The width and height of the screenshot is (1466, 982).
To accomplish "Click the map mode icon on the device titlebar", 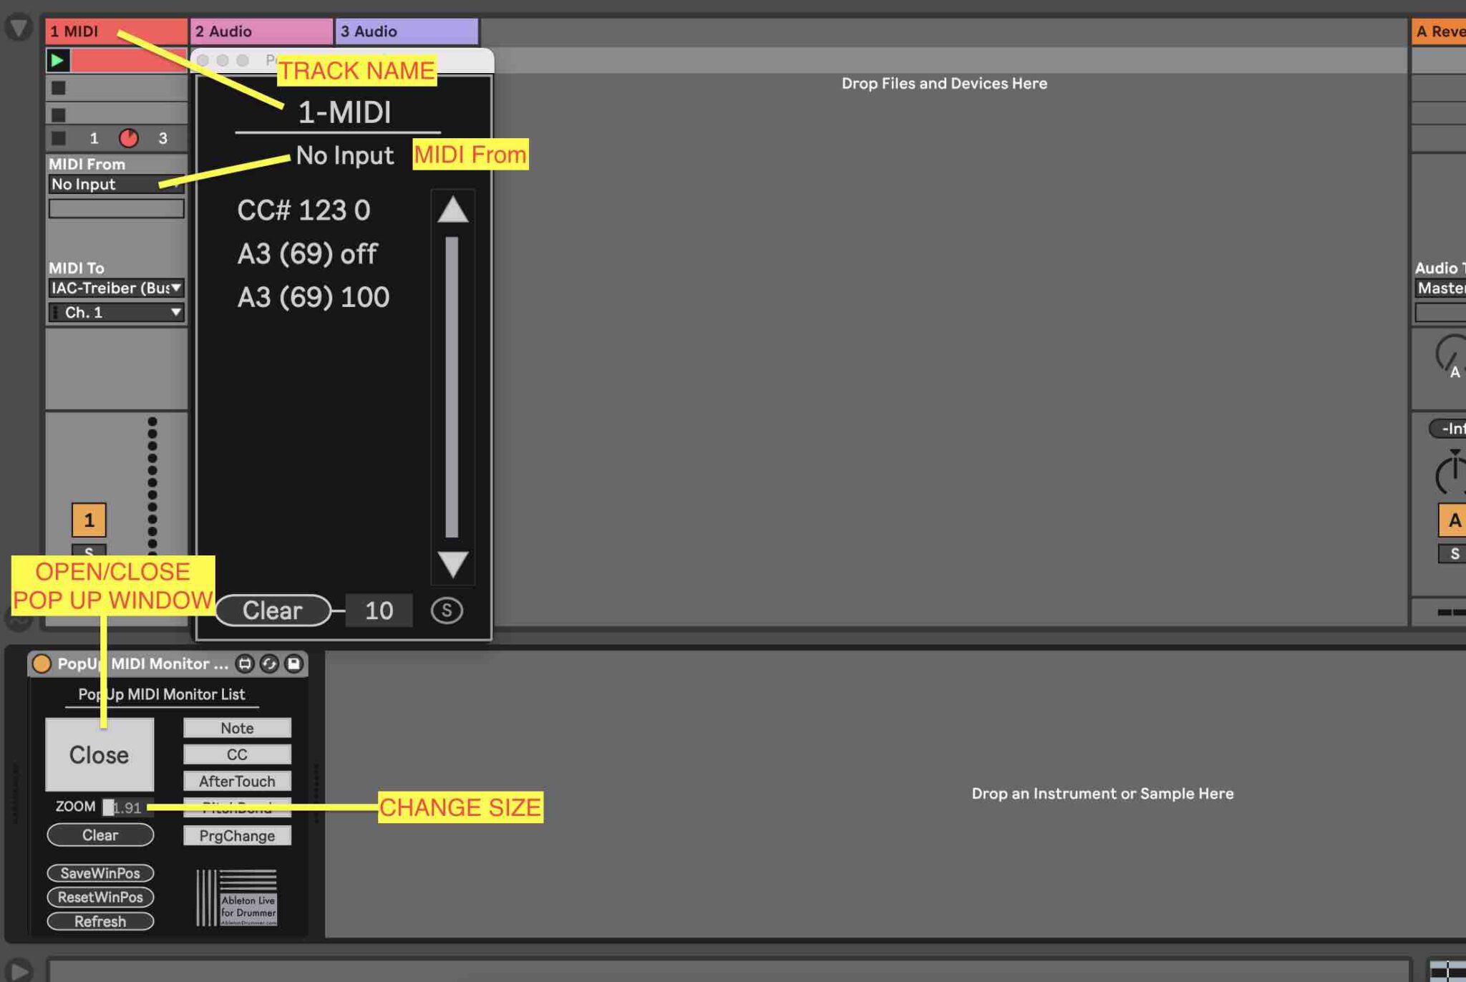I will point(245,664).
